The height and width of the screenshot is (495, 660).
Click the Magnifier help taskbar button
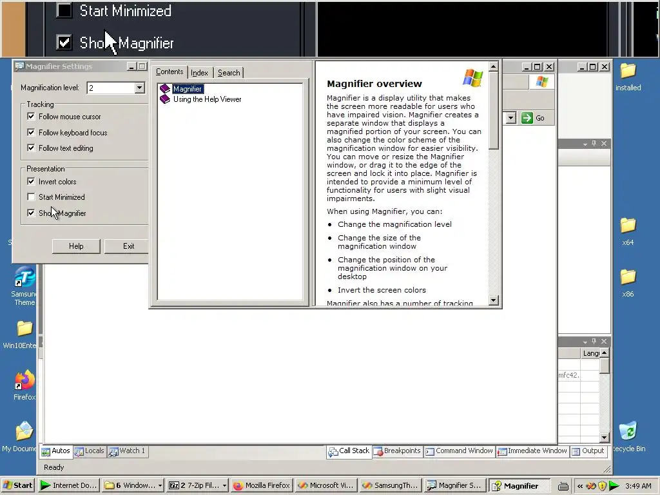click(x=520, y=485)
